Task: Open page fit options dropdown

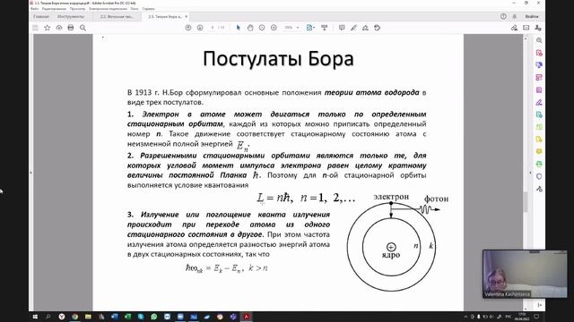Action: pos(310,28)
